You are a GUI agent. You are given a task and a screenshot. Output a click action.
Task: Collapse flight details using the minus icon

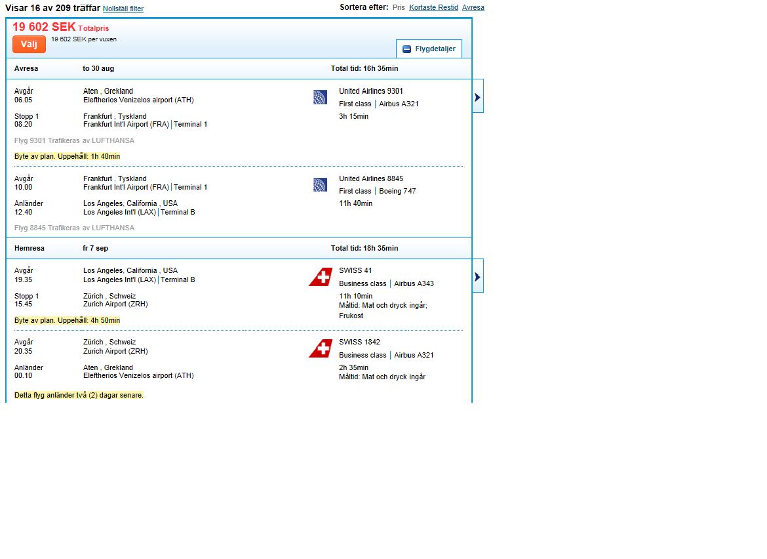(x=406, y=49)
